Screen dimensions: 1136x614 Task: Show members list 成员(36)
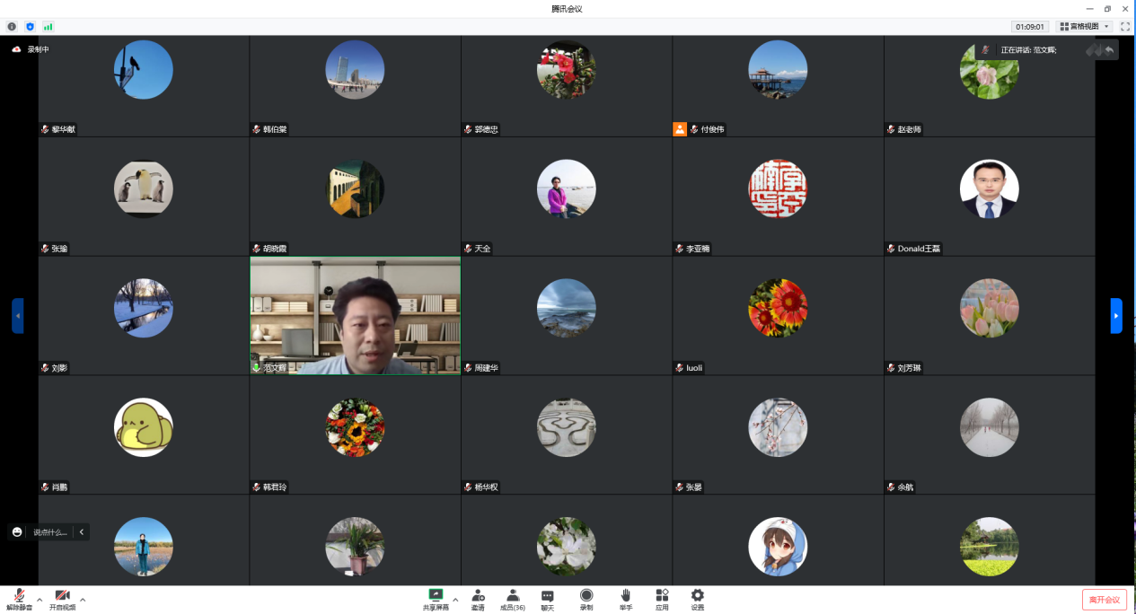(513, 597)
